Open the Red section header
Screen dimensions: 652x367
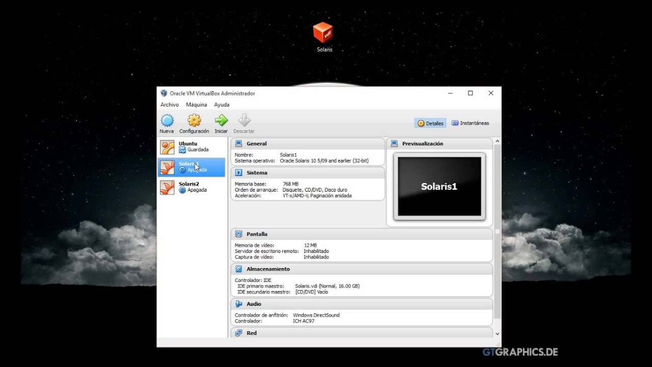point(362,333)
